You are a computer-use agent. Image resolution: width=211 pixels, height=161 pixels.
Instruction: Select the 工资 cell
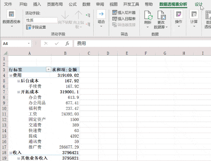pyautogui.click(x=30, y=114)
